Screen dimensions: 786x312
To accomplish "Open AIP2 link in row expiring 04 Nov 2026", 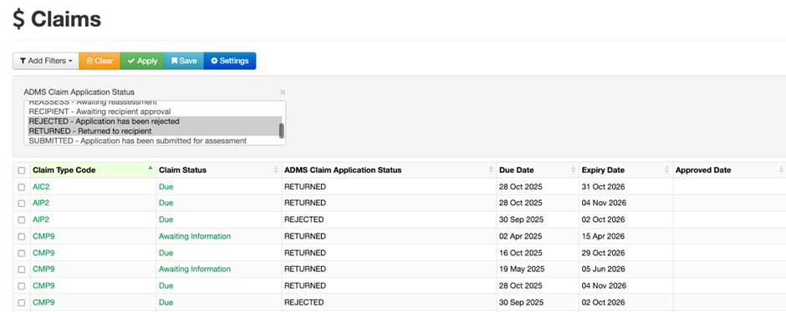I will point(41,203).
